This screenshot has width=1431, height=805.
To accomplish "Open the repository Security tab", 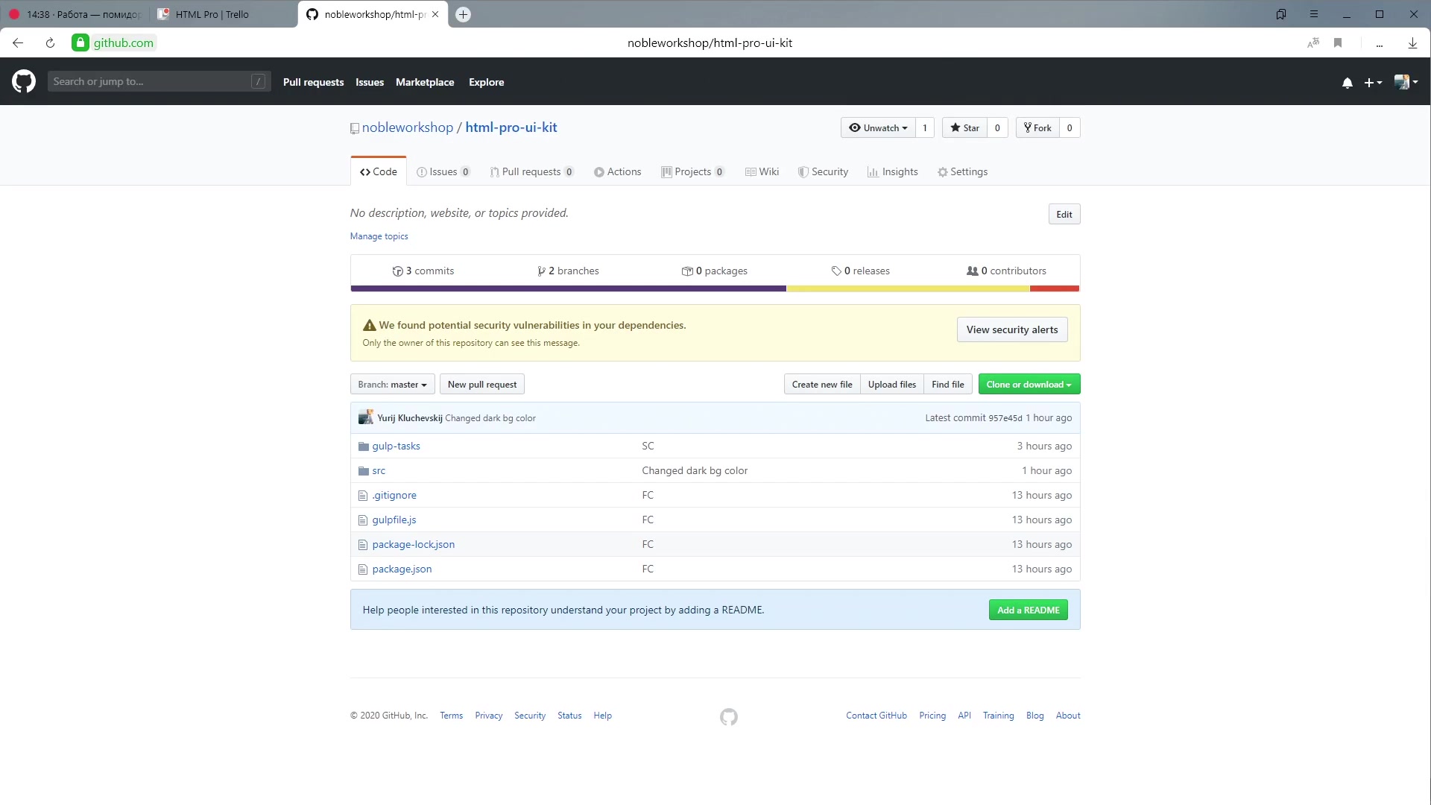I will 823,171.
